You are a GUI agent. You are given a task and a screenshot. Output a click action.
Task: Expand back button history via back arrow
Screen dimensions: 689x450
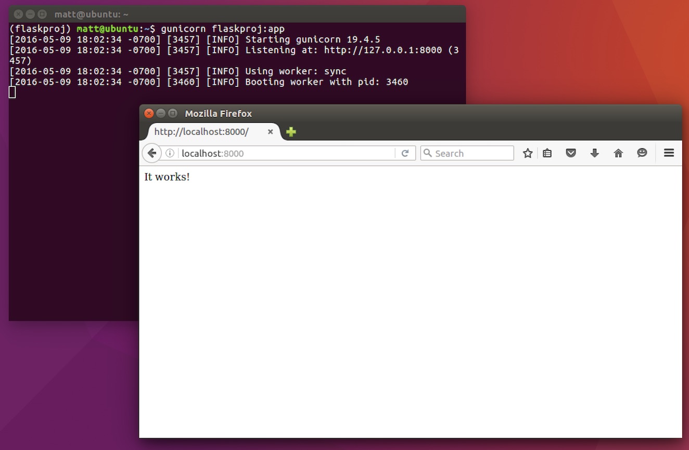point(151,153)
